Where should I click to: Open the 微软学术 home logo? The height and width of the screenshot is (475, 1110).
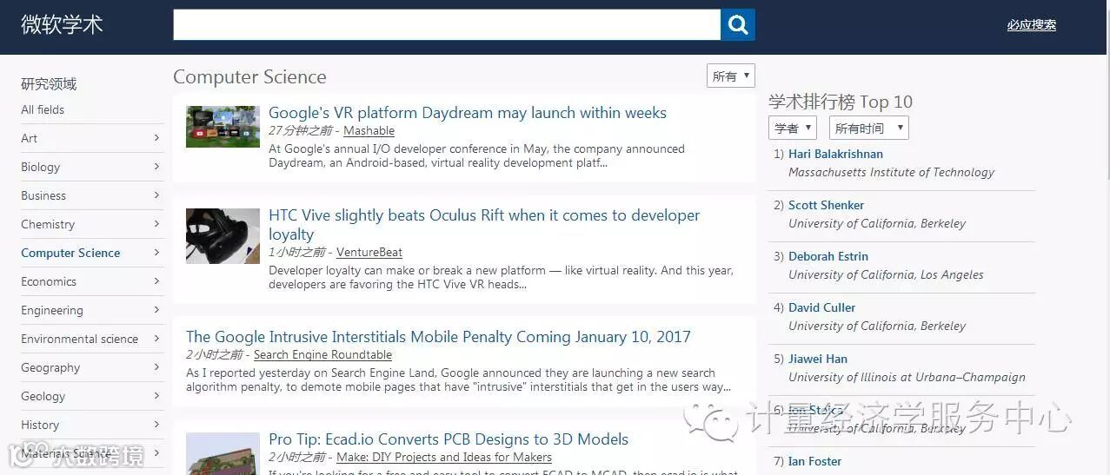click(62, 24)
